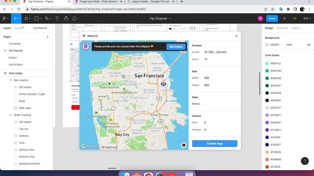Switch to the Huge Icon Pack browser tab
The width and height of the screenshot is (314, 176).
point(99,1)
